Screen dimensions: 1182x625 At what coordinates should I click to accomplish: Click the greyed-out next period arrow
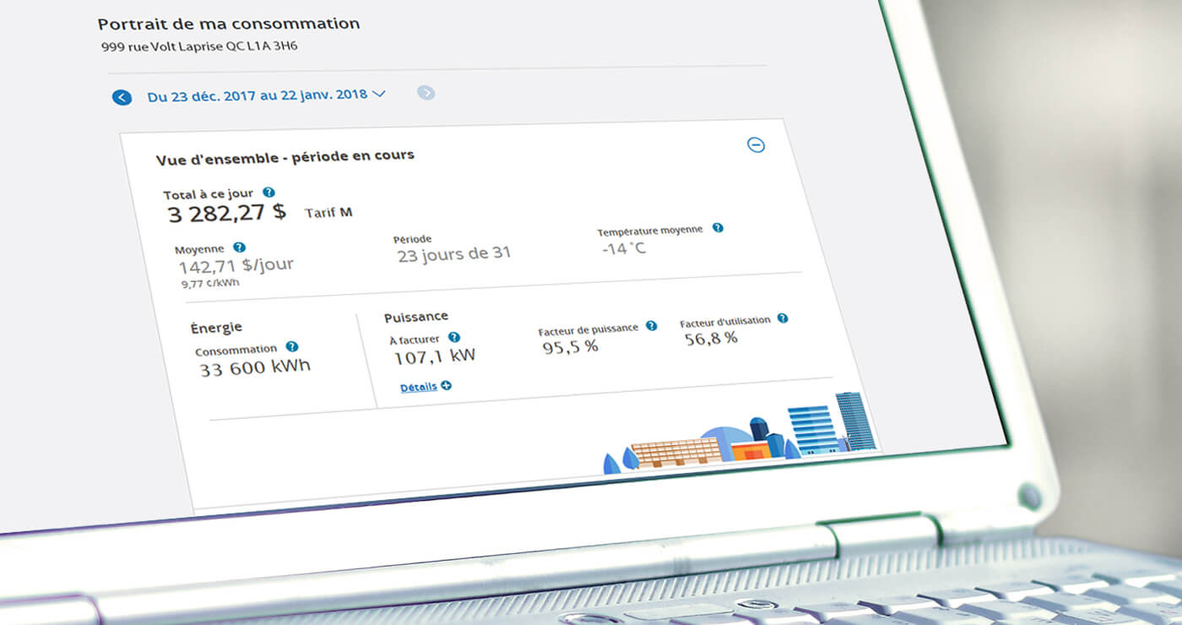[426, 93]
